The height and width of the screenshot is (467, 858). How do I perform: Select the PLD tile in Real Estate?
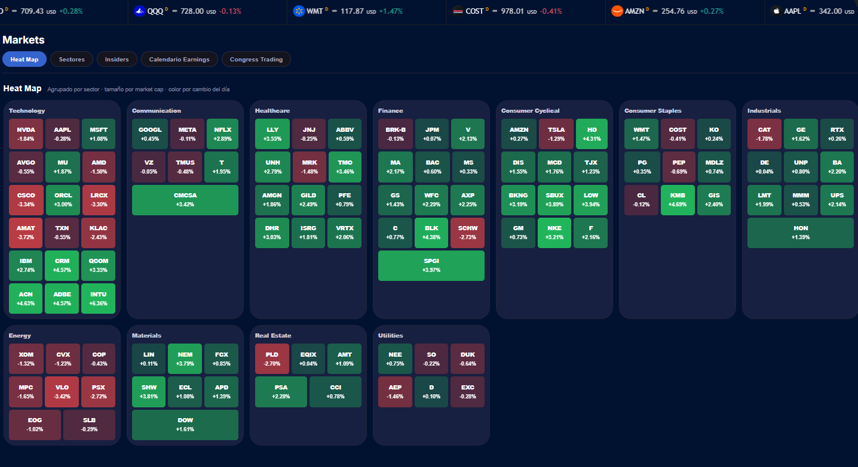click(x=272, y=359)
